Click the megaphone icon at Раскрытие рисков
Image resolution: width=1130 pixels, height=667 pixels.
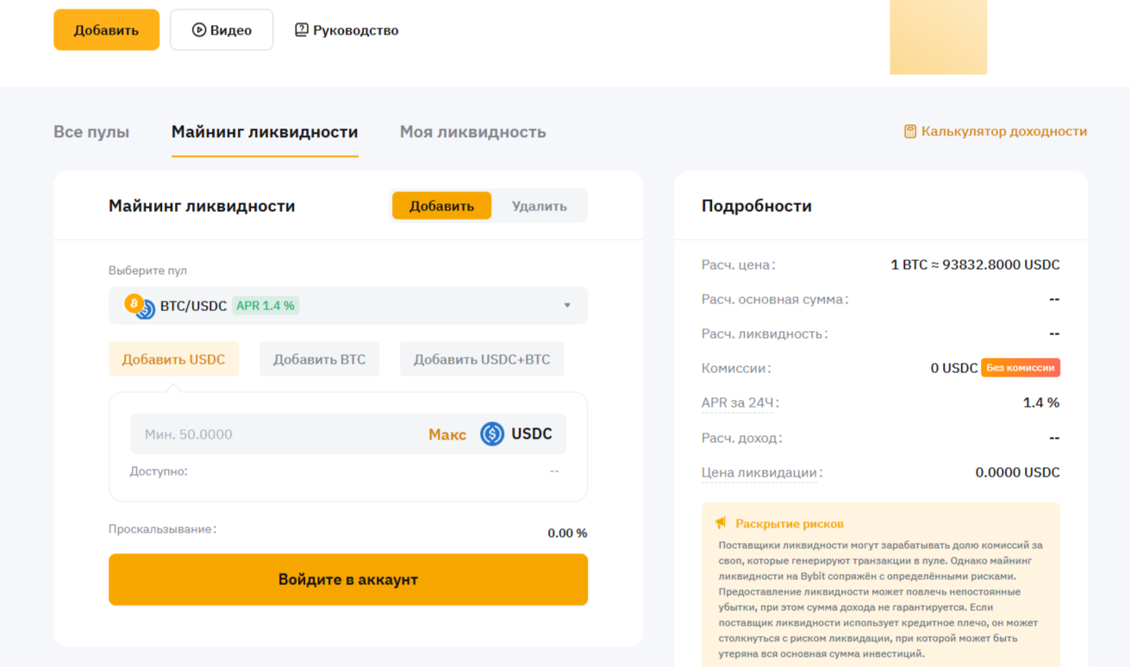(x=721, y=523)
